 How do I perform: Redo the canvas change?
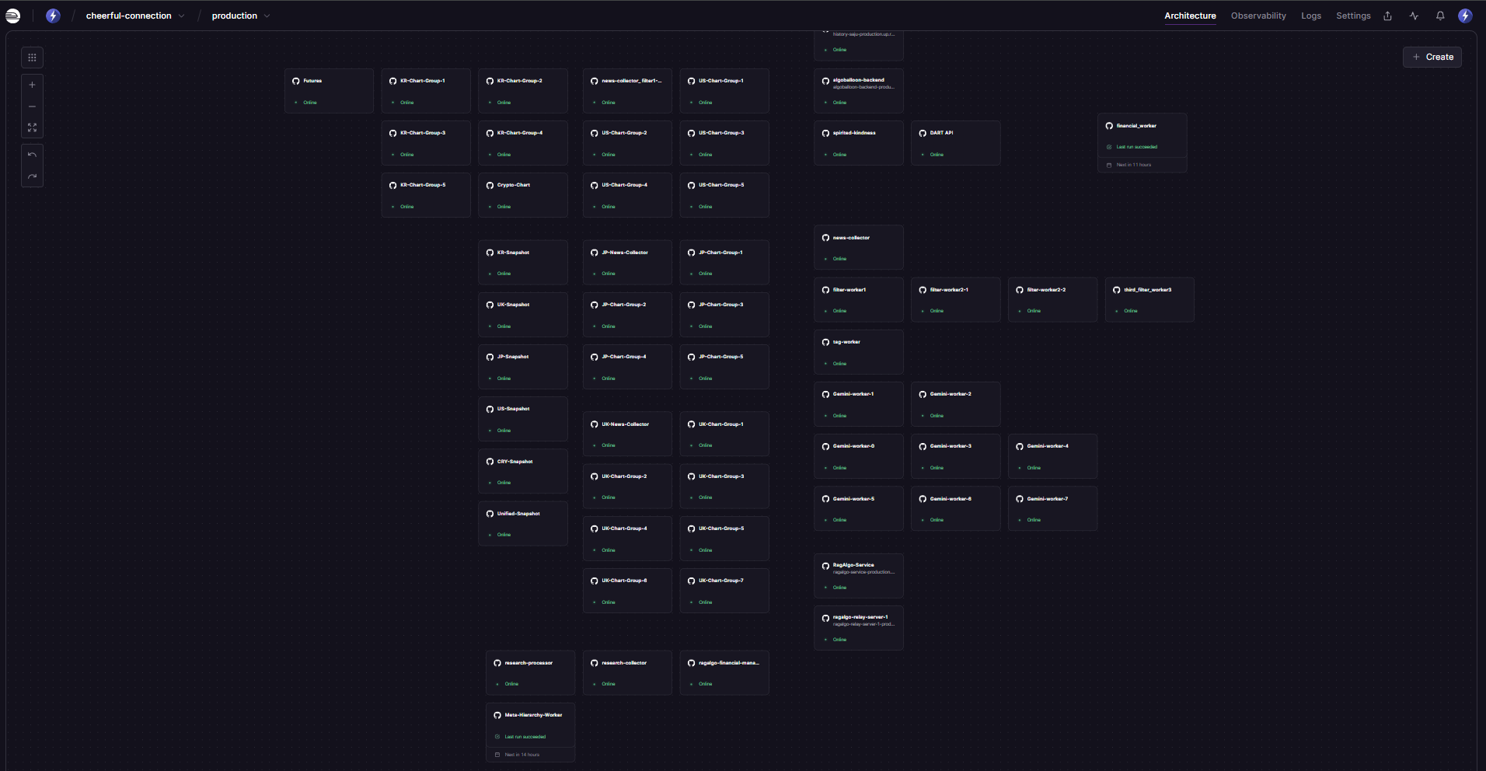pyautogui.click(x=32, y=176)
